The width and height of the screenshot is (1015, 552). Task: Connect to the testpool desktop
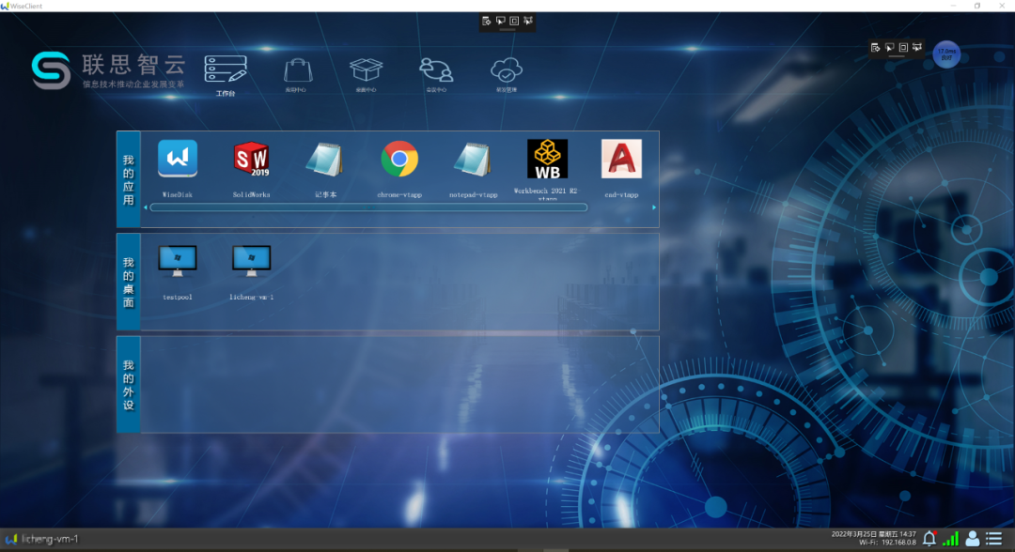click(x=178, y=262)
